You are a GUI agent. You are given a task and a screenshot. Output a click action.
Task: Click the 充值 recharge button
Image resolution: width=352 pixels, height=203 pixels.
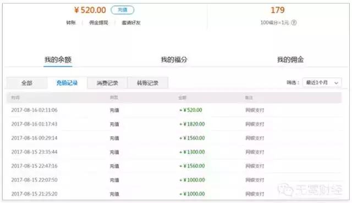click(x=123, y=10)
